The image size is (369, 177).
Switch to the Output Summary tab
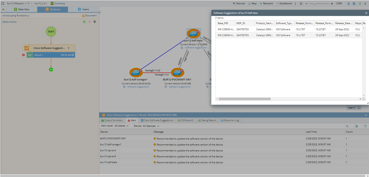112,120
